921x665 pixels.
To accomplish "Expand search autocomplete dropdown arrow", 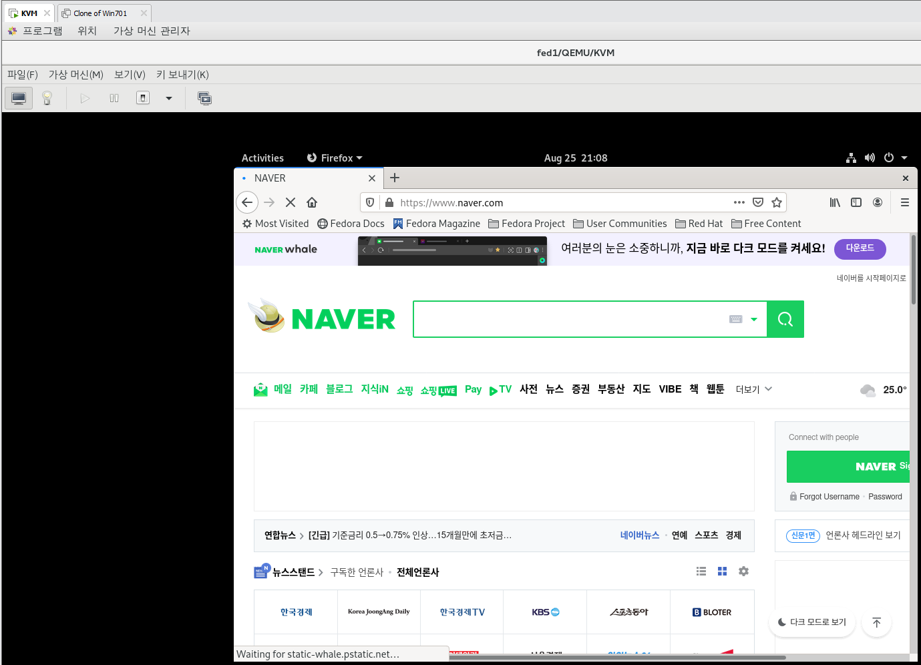I will click(x=754, y=319).
